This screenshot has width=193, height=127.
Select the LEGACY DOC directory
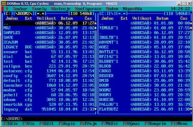[x=49, y=47]
